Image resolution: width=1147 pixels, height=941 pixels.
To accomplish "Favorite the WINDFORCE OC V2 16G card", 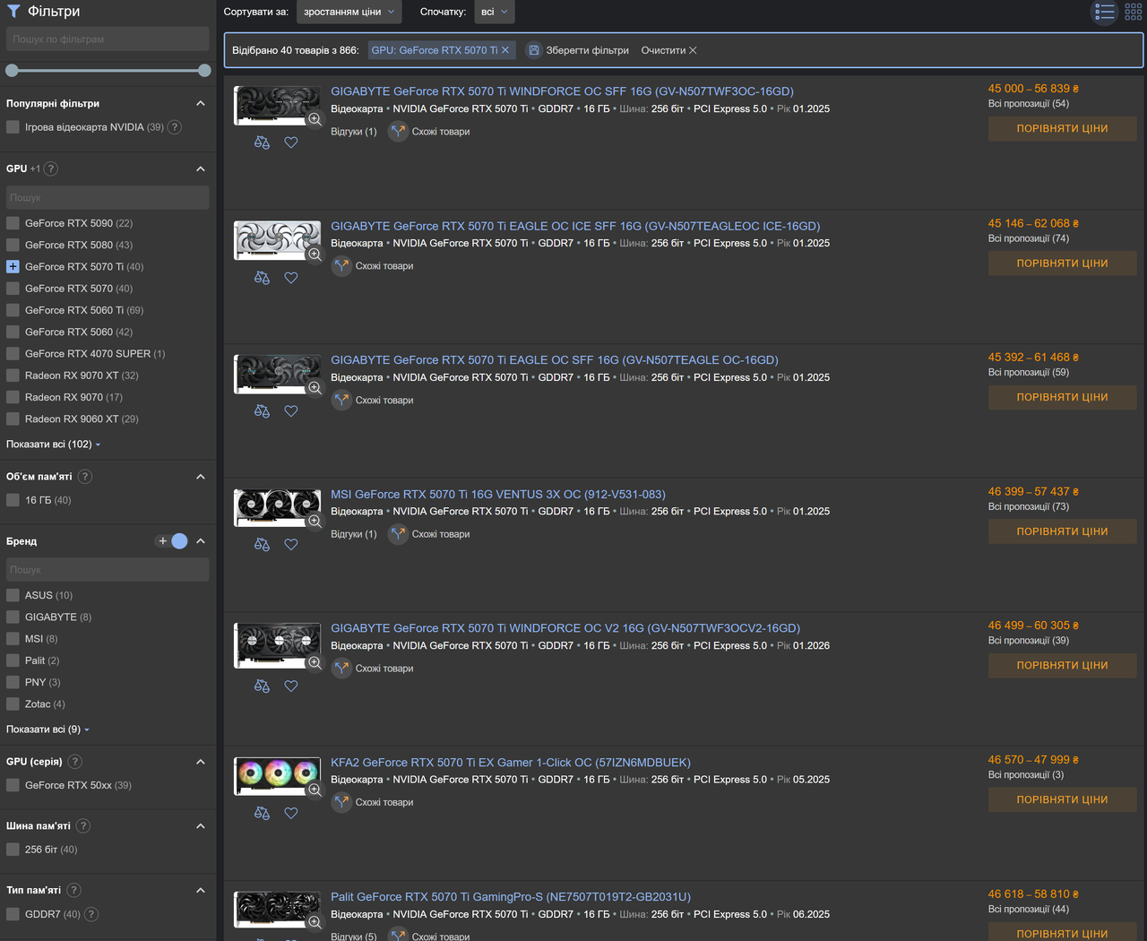I will (291, 686).
